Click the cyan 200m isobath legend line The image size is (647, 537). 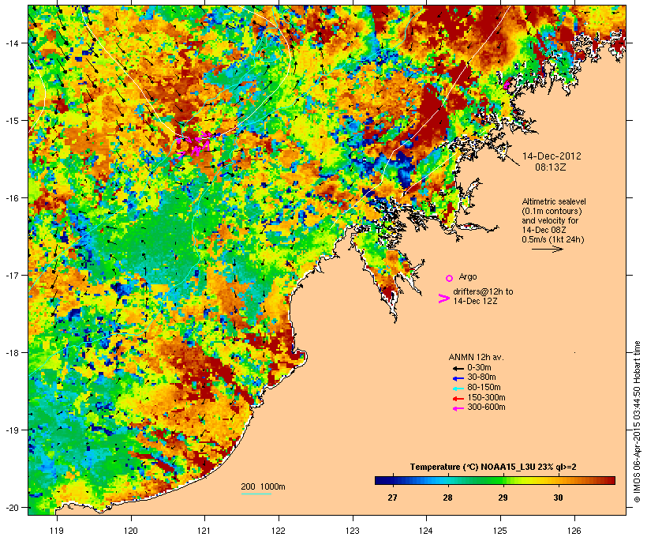click(256, 494)
